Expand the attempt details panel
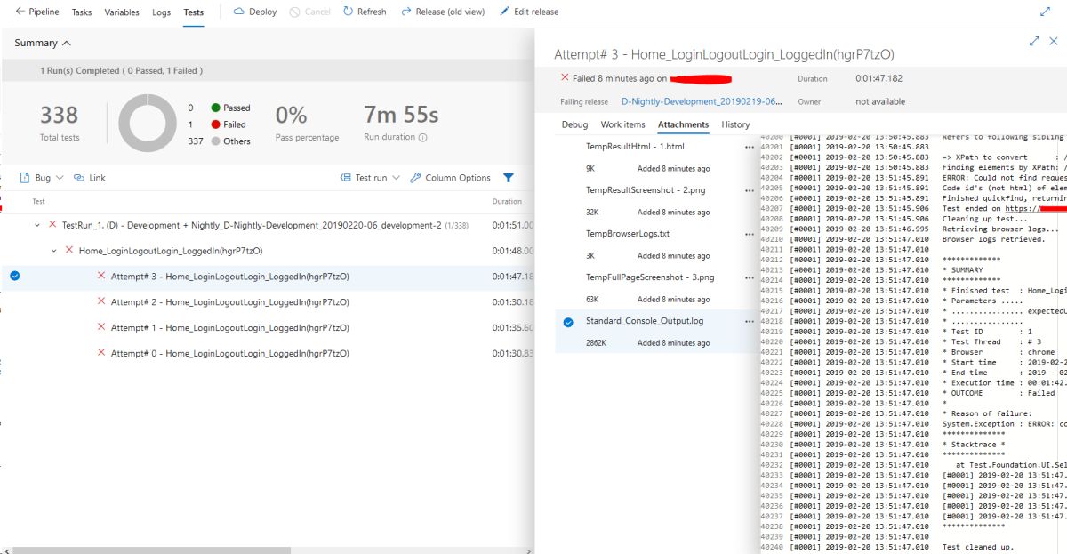Screen dimensions: 1067x554 click(x=1034, y=41)
